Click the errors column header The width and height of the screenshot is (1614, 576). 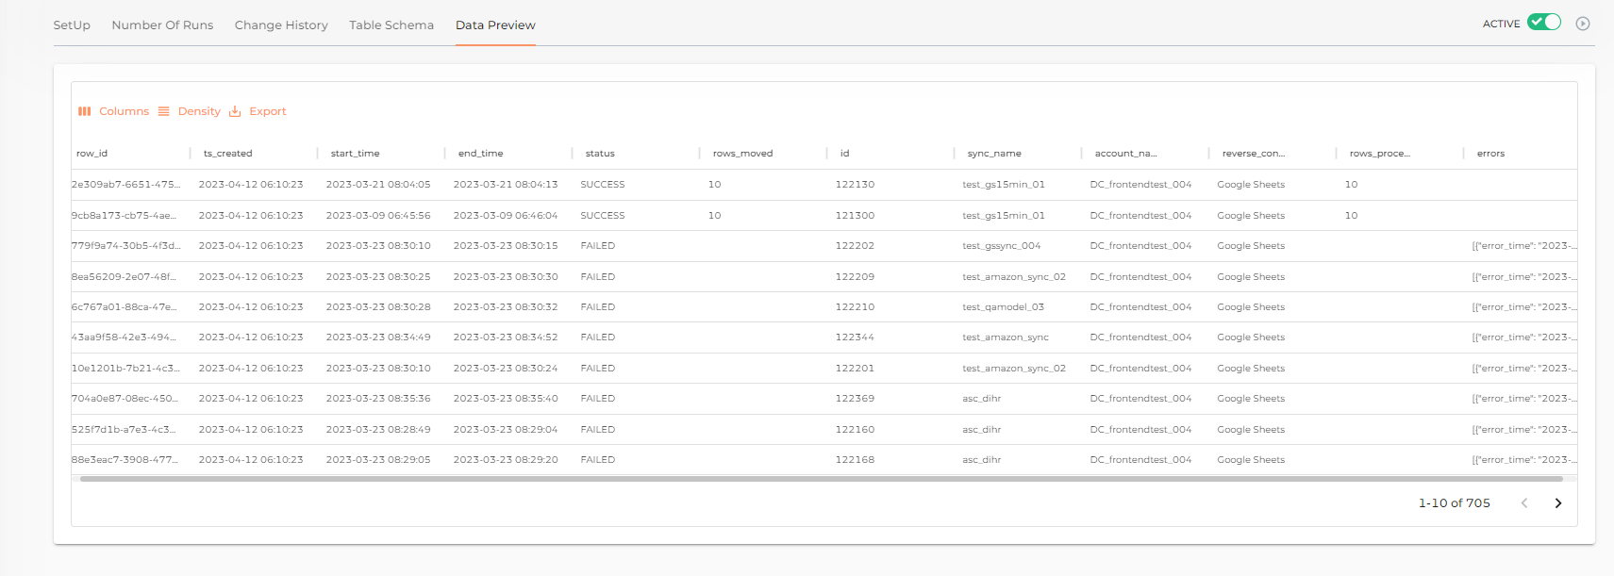pyautogui.click(x=1490, y=154)
